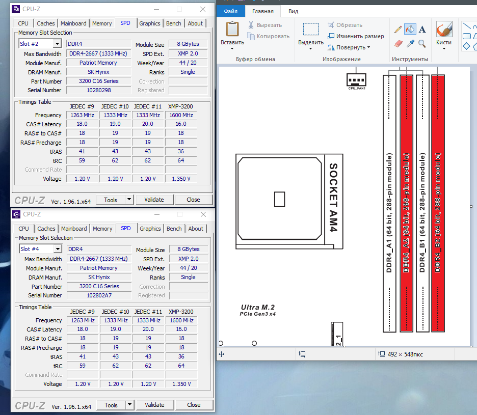
Task: Click the Close button in lower CPU-Z
Action: point(194,405)
